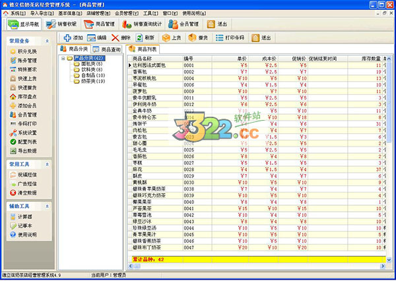The width and height of the screenshot is (396, 281).
Task: Open 条码打印 in the sidebar
Action: click(24, 124)
